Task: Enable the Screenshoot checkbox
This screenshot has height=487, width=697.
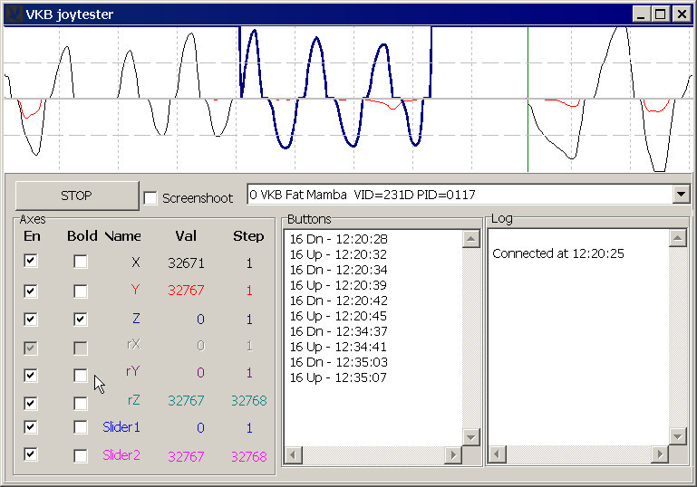Action: click(x=150, y=198)
